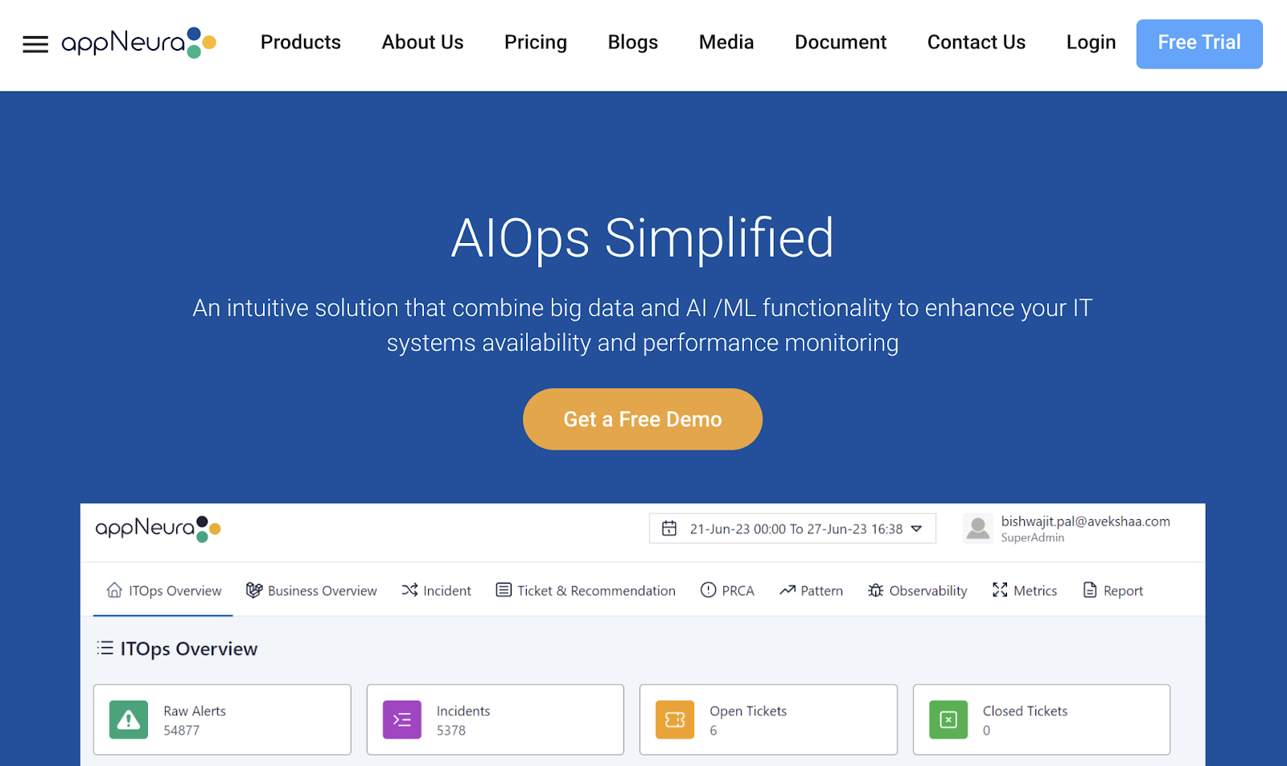This screenshot has height=766, width=1287.
Task: Click the SuperAdmin role label
Action: coord(1033,537)
